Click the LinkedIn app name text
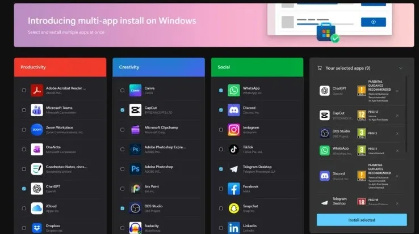Image resolution: width=419 pixels, height=234 pixels. point(250,226)
